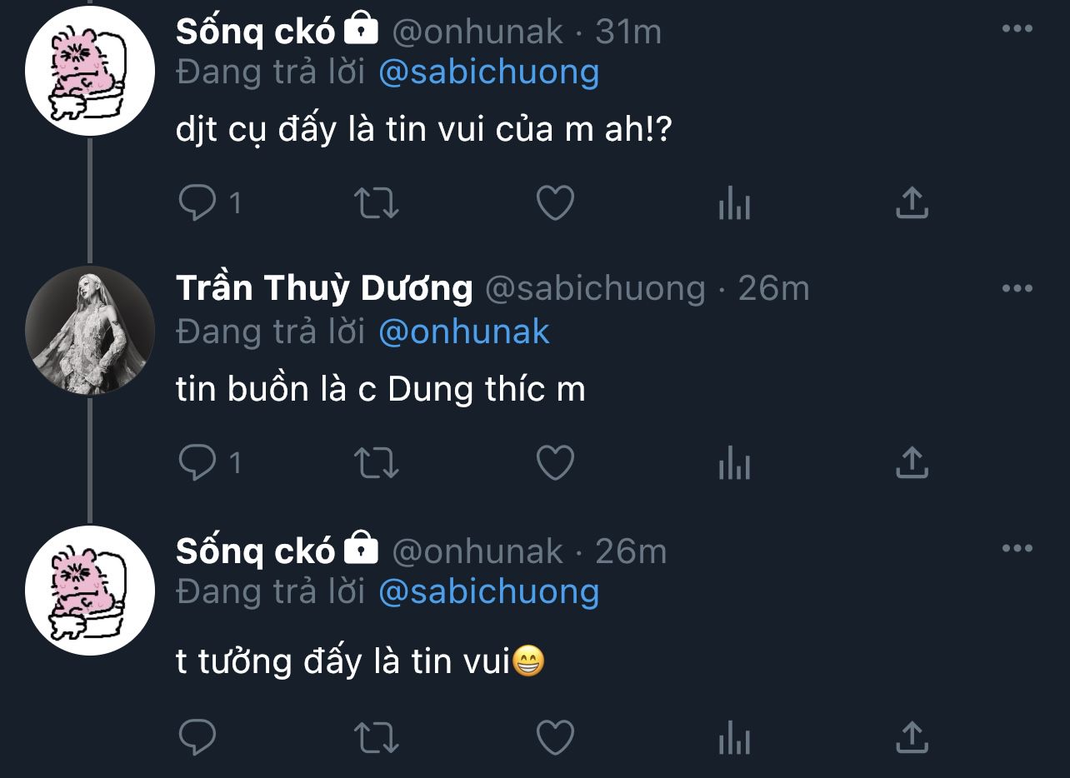This screenshot has width=1070, height=778.
Task: Open more options for the last tweet
Action: 1017,548
